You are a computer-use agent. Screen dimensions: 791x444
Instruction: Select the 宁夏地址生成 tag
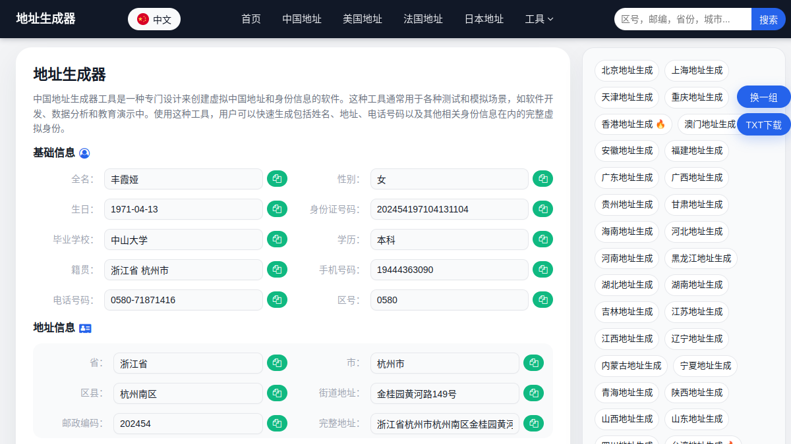(x=706, y=366)
